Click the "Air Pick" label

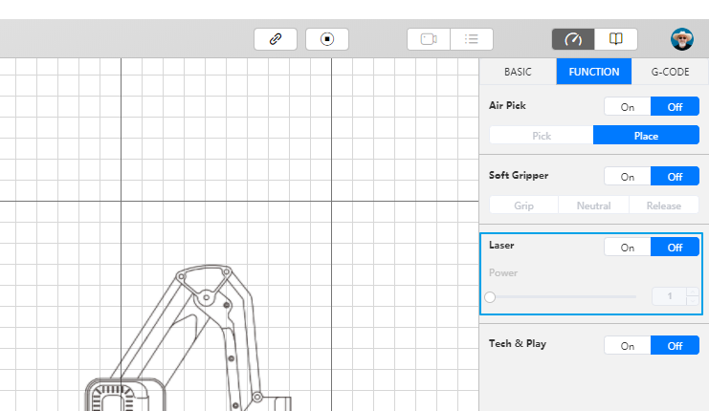point(507,105)
